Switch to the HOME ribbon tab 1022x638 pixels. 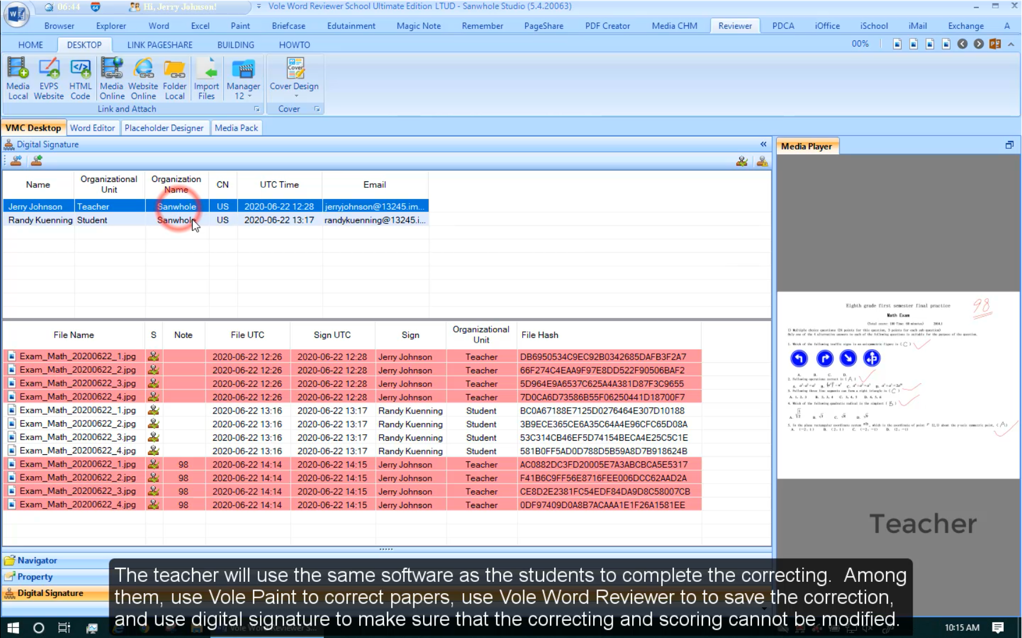pos(31,45)
